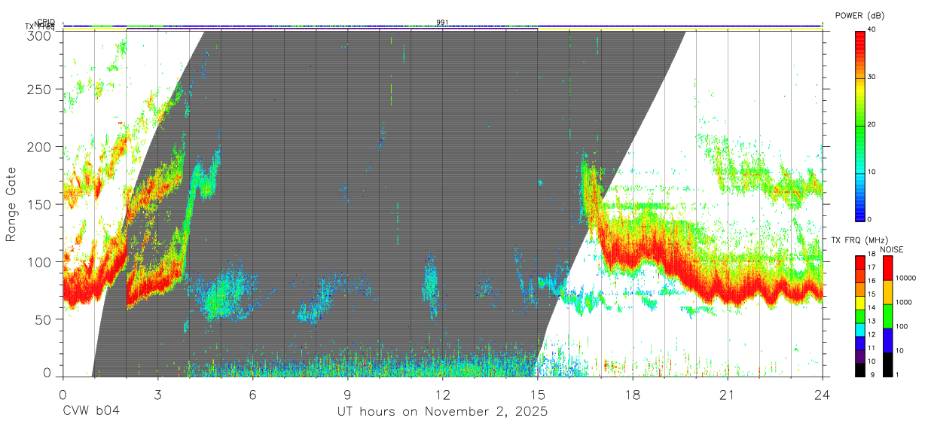Click the '17' label on TX FRQ scale

(x=872, y=267)
